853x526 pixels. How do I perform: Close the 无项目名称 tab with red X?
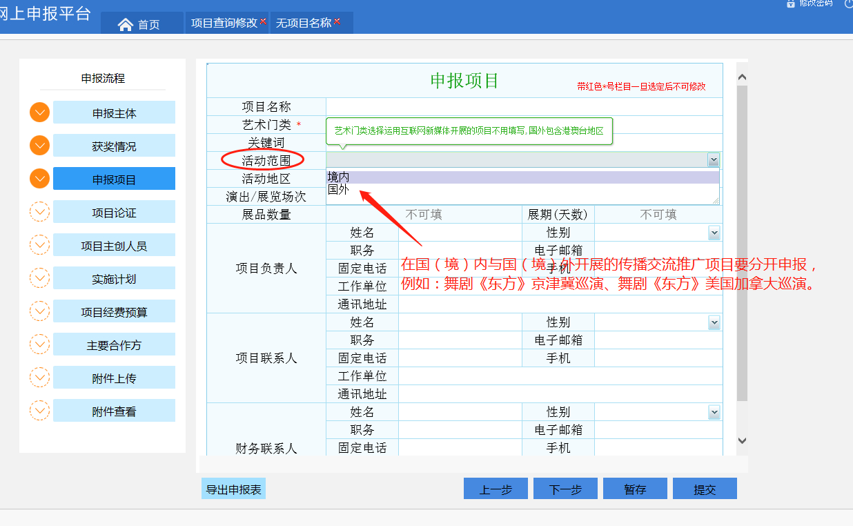click(x=337, y=21)
